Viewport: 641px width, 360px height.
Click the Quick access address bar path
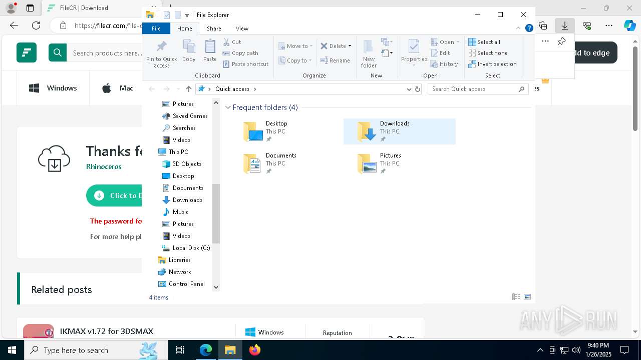(232, 89)
